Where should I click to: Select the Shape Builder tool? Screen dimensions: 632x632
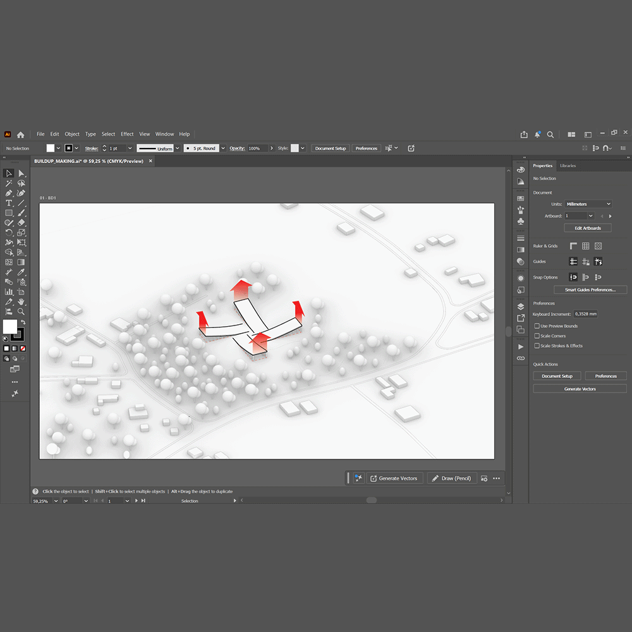[8, 252]
